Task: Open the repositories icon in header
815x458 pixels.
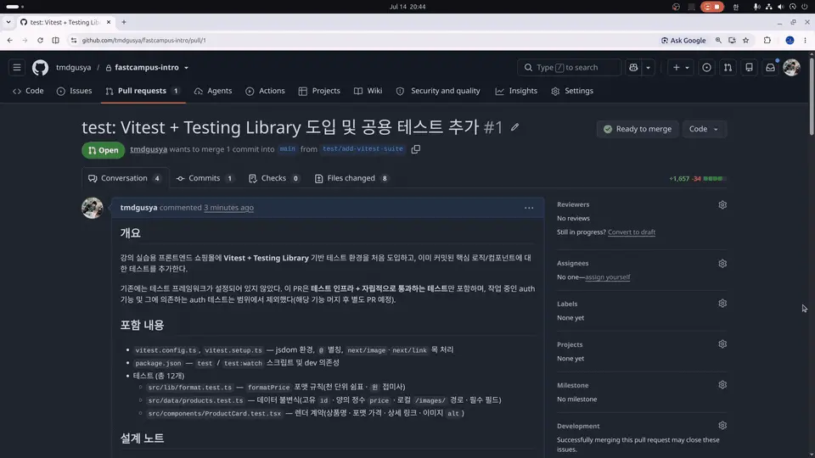Action: click(x=749, y=68)
